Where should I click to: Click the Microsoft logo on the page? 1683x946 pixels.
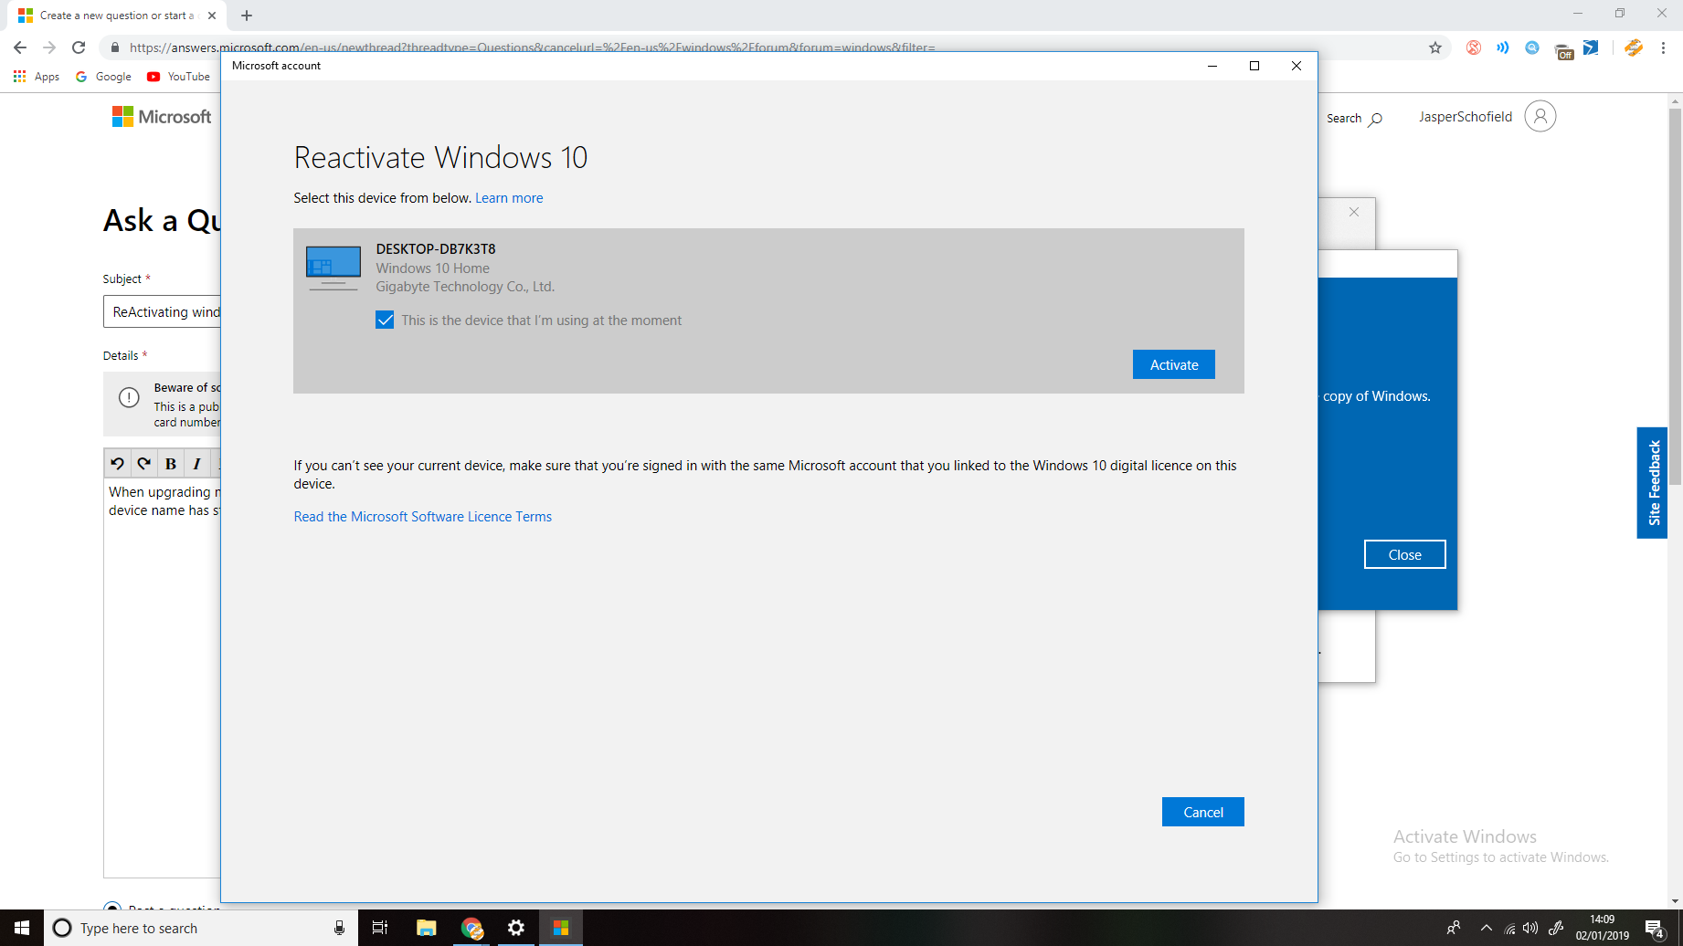pos(162,117)
